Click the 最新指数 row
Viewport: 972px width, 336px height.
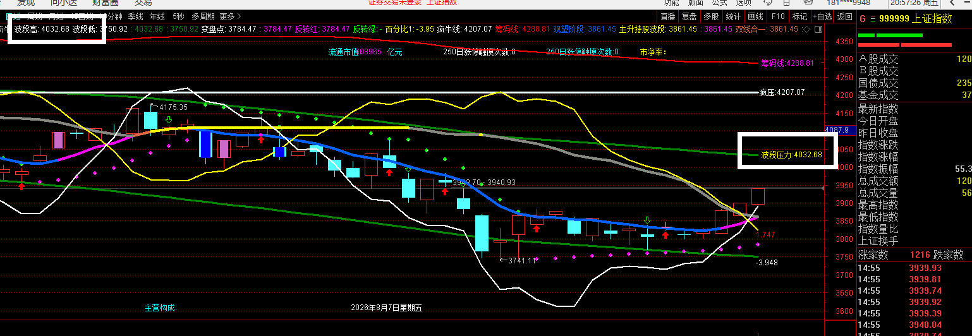click(x=914, y=108)
